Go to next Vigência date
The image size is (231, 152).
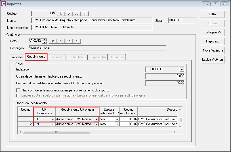(69, 41)
